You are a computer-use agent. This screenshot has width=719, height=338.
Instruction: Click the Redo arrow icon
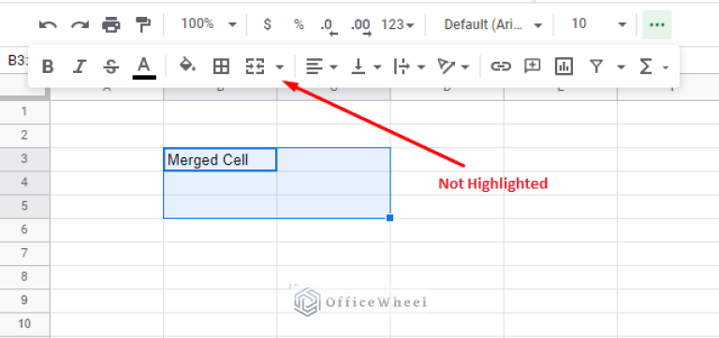[x=80, y=24]
